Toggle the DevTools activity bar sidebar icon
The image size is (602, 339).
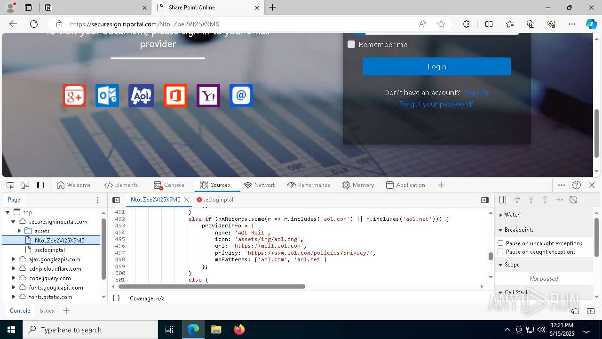click(40, 185)
